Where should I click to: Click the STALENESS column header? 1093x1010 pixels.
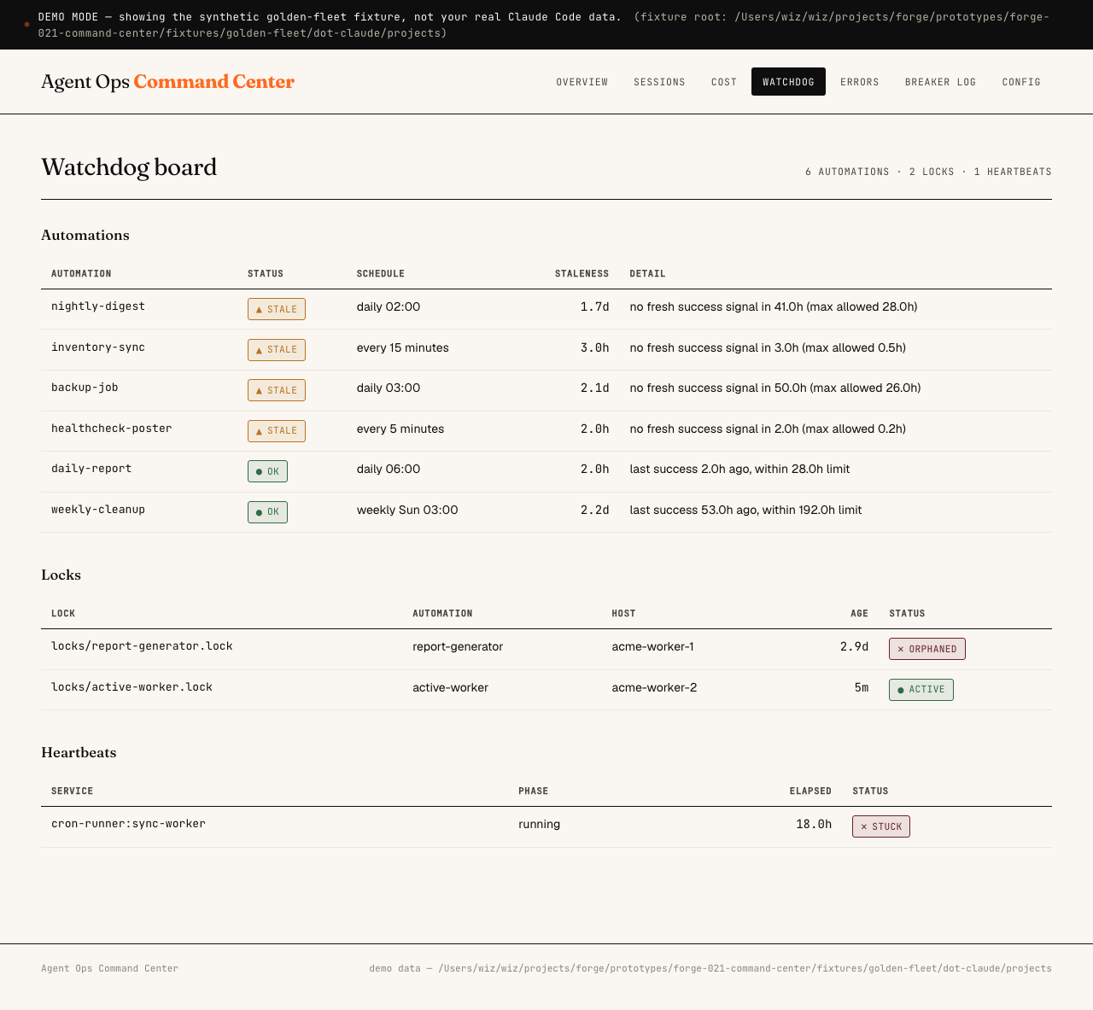point(582,274)
